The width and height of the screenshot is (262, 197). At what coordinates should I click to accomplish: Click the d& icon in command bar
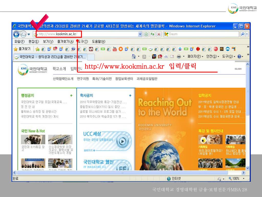point(166,57)
